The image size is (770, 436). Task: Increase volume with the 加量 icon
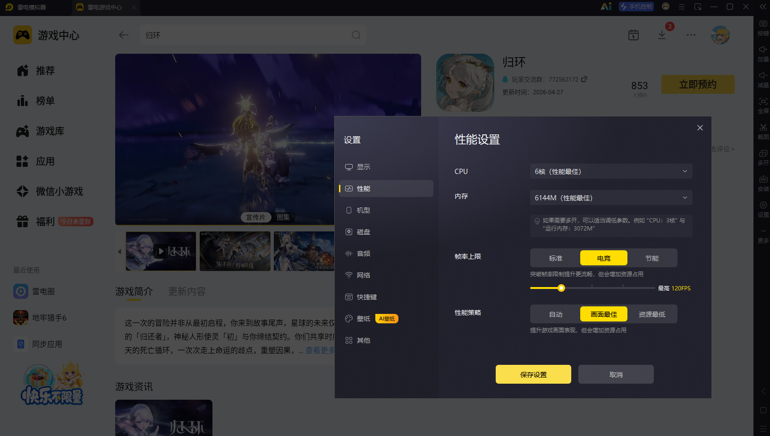[x=763, y=54]
